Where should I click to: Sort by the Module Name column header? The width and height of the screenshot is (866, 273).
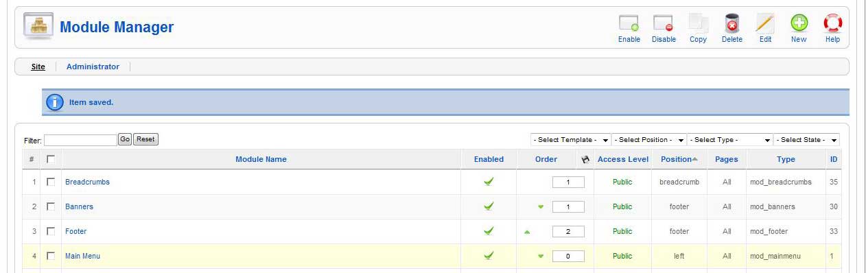pos(261,159)
